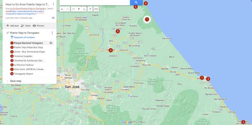
Task: Click the Preview button
Action: pos(38,26)
